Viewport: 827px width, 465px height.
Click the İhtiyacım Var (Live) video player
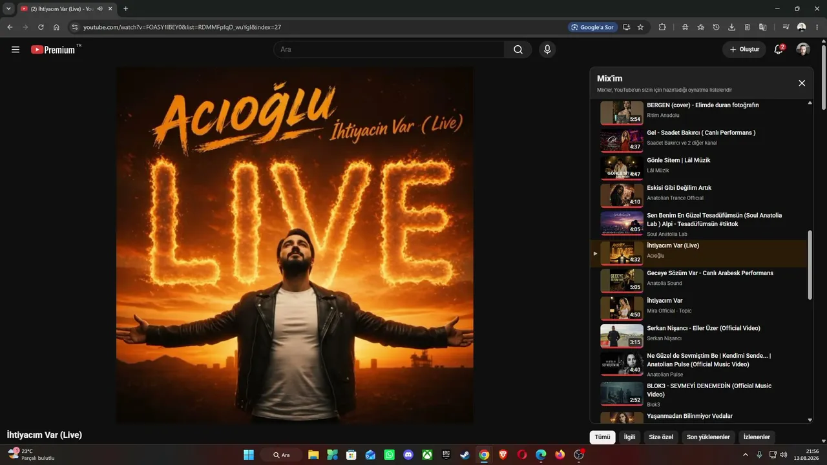coord(295,245)
